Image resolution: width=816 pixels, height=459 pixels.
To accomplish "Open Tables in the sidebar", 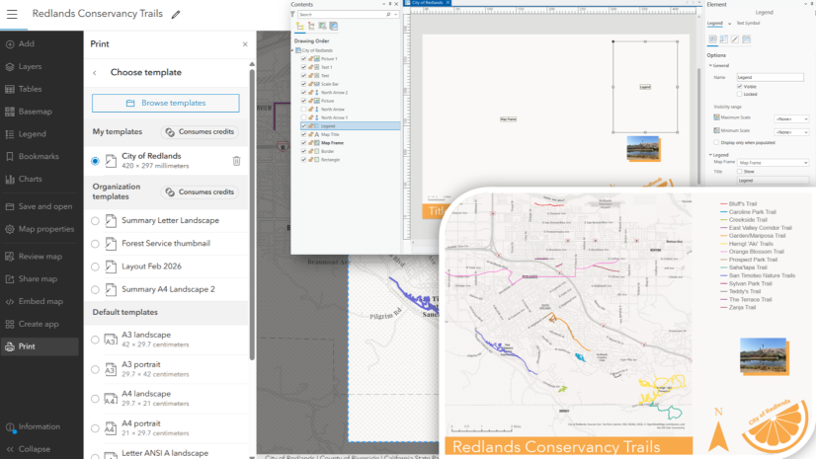I will coord(40,89).
